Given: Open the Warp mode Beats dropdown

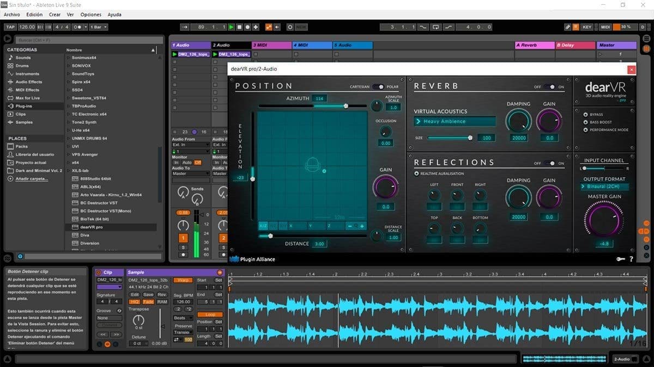Looking at the screenshot, I should click(183, 318).
